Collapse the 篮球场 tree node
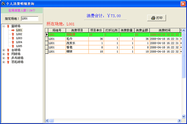Image resolution: width=187 pixels, height=124 pixels. (4, 26)
